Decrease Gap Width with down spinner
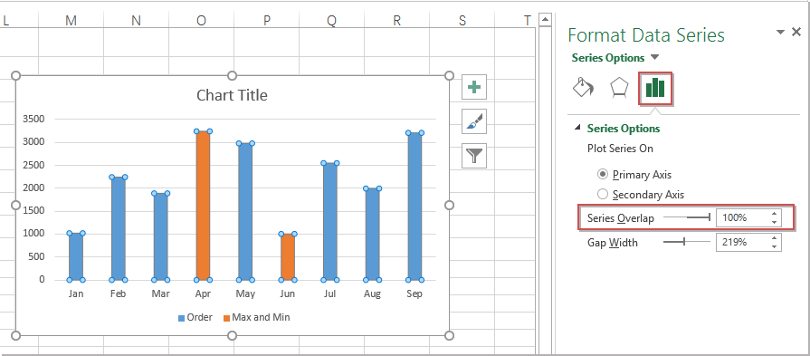Image resolution: width=810 pixels, height=356 pixels. (x=774, y=246)
